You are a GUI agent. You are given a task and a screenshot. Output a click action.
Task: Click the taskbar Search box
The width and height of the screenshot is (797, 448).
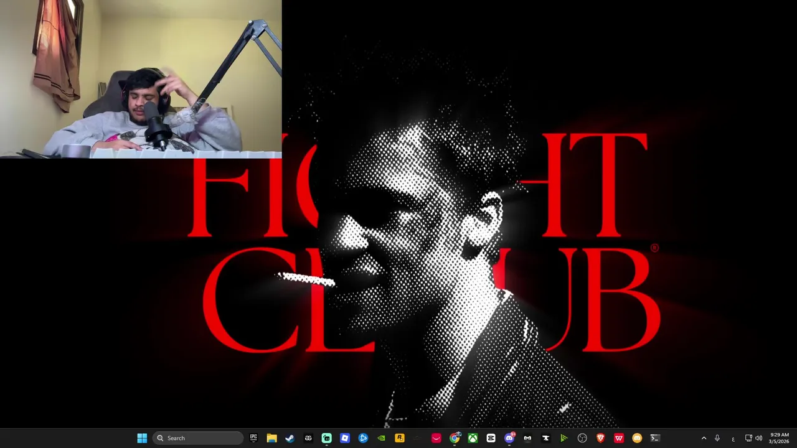[198, 438]
